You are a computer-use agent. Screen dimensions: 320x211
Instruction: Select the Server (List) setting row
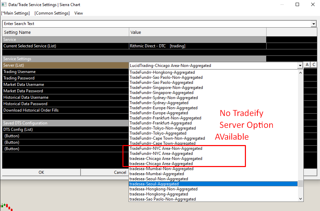point(66,65)
